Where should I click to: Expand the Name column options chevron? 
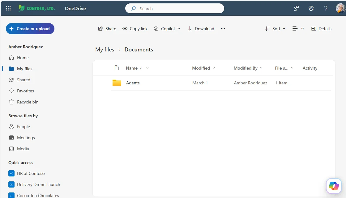(147, 68)
